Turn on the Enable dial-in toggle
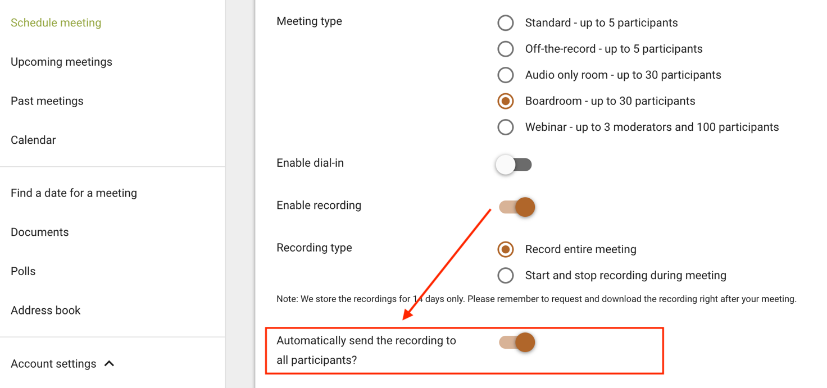 (x=514, y=165)
